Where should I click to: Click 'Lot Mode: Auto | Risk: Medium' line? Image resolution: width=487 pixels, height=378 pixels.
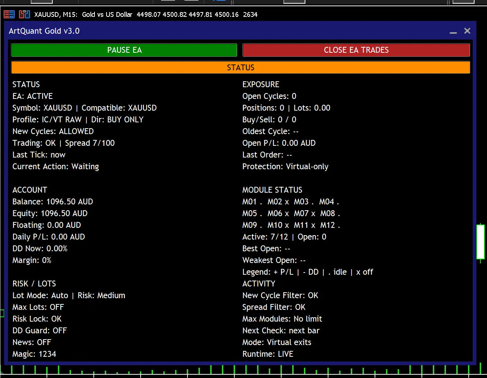tap(69, 295)
